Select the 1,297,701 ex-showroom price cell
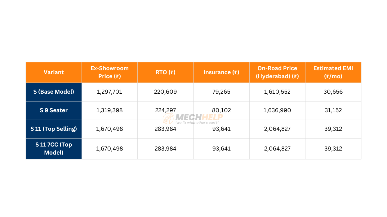 click(109, 92)
